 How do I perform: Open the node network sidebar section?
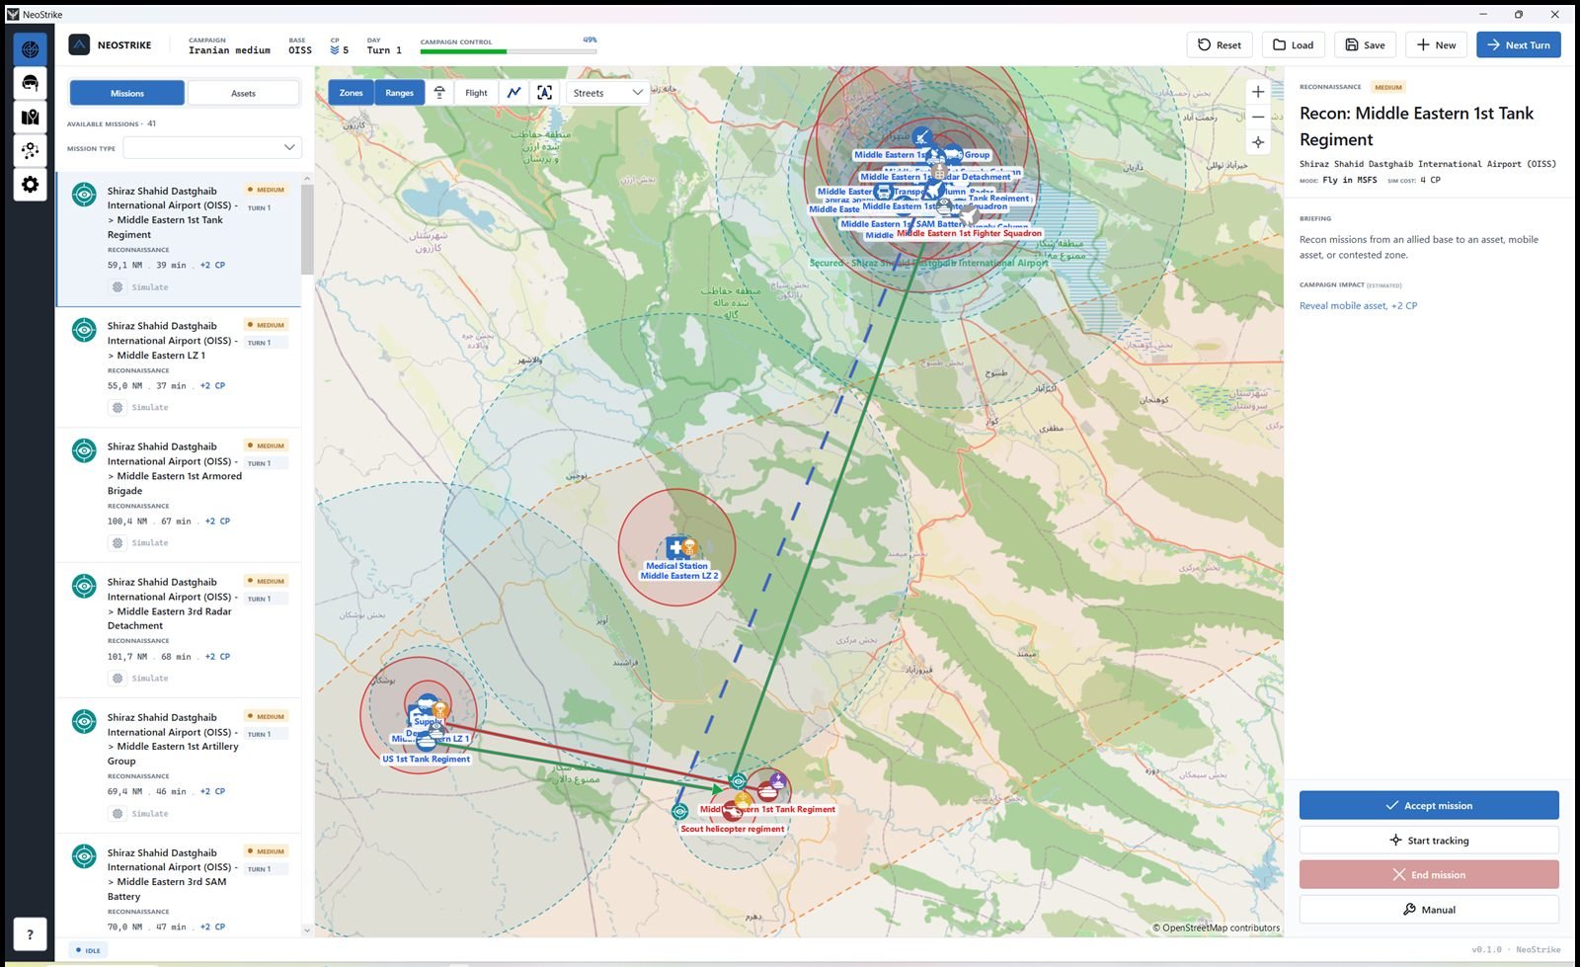31,150
